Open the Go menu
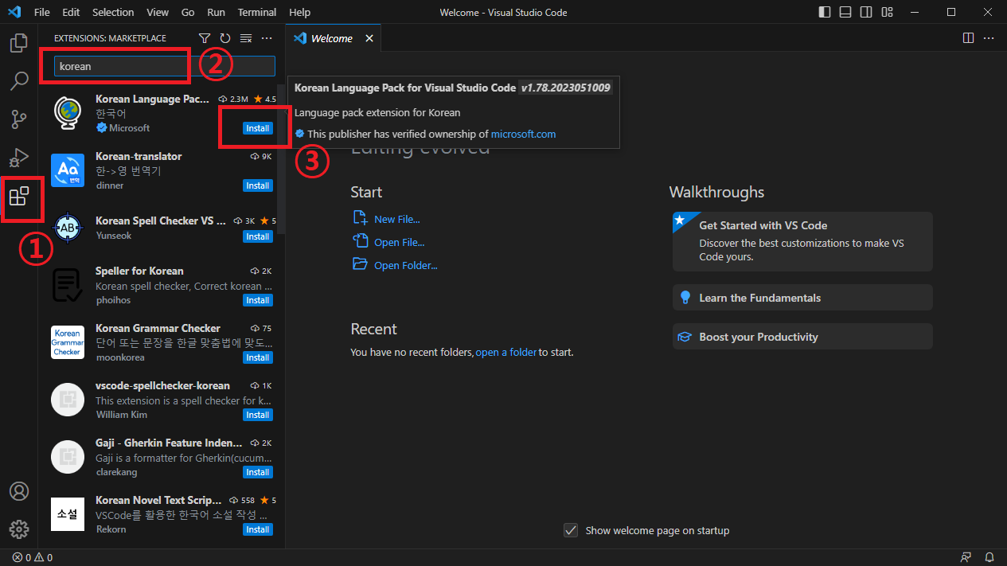This screenshot has height=566, width=1007. 188,13
